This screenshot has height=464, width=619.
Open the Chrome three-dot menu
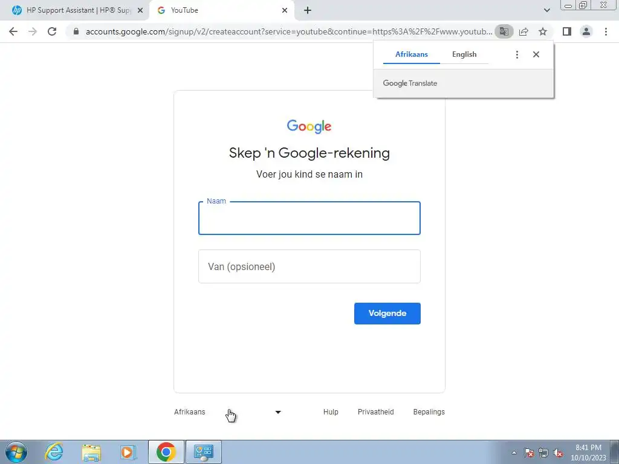(606, 31)
